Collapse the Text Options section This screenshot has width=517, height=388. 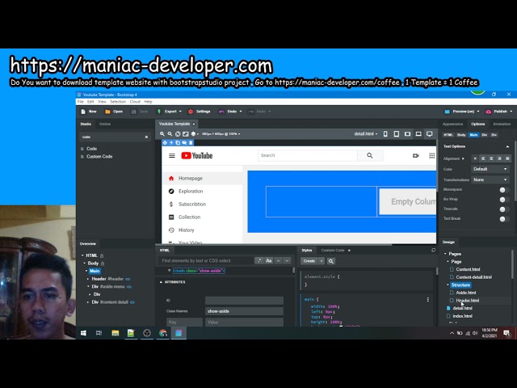[507, 146]
